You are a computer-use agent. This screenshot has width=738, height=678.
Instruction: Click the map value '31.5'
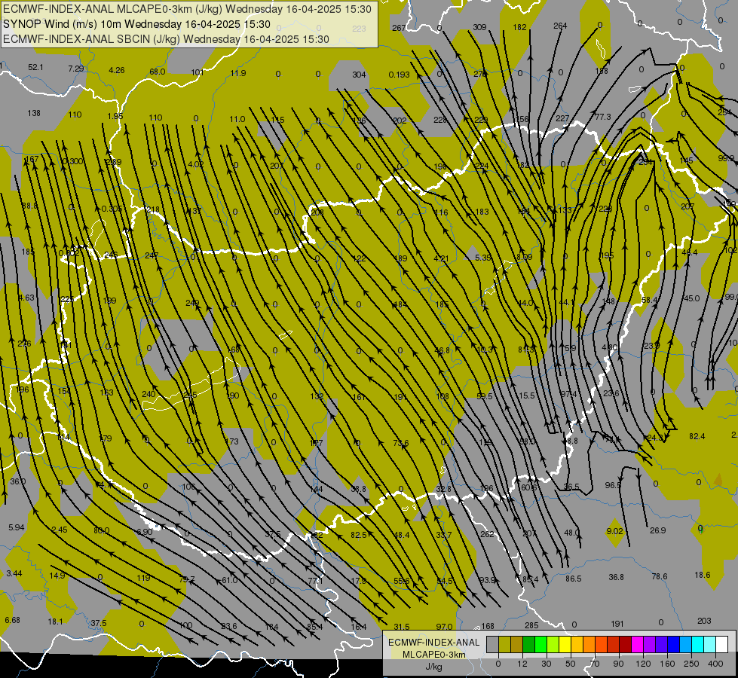[402, 627]
